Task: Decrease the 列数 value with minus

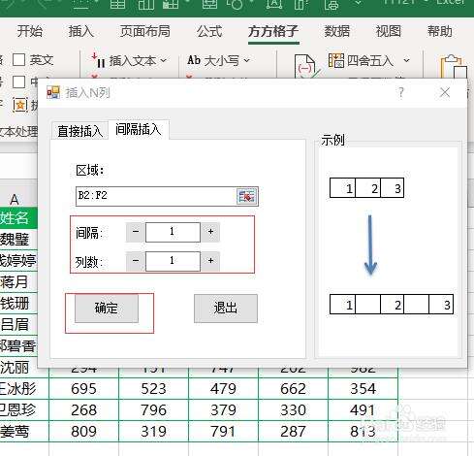Action: point(136,261)
